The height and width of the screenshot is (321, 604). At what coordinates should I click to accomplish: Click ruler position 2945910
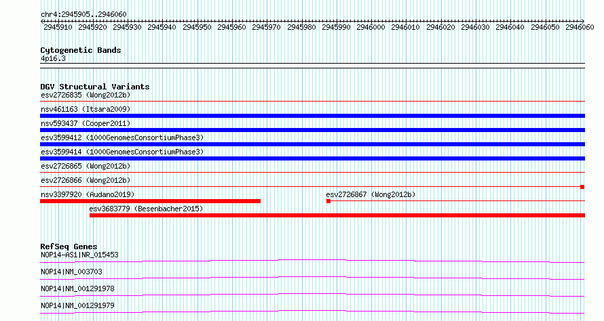[58, 27]
